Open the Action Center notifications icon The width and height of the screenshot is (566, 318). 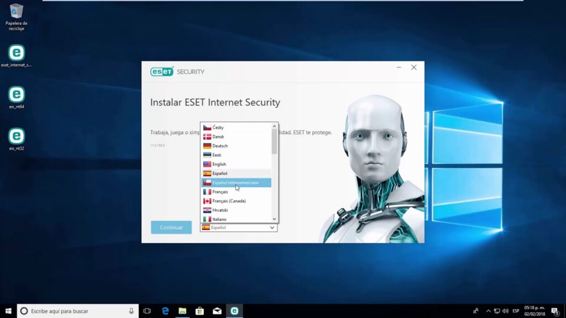pyautogui.click(x=555, y=311)
